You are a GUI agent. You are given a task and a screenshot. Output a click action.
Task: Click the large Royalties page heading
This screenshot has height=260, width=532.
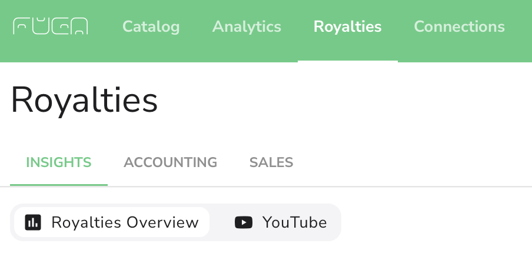pyautogui.click(x=84, y=101)
